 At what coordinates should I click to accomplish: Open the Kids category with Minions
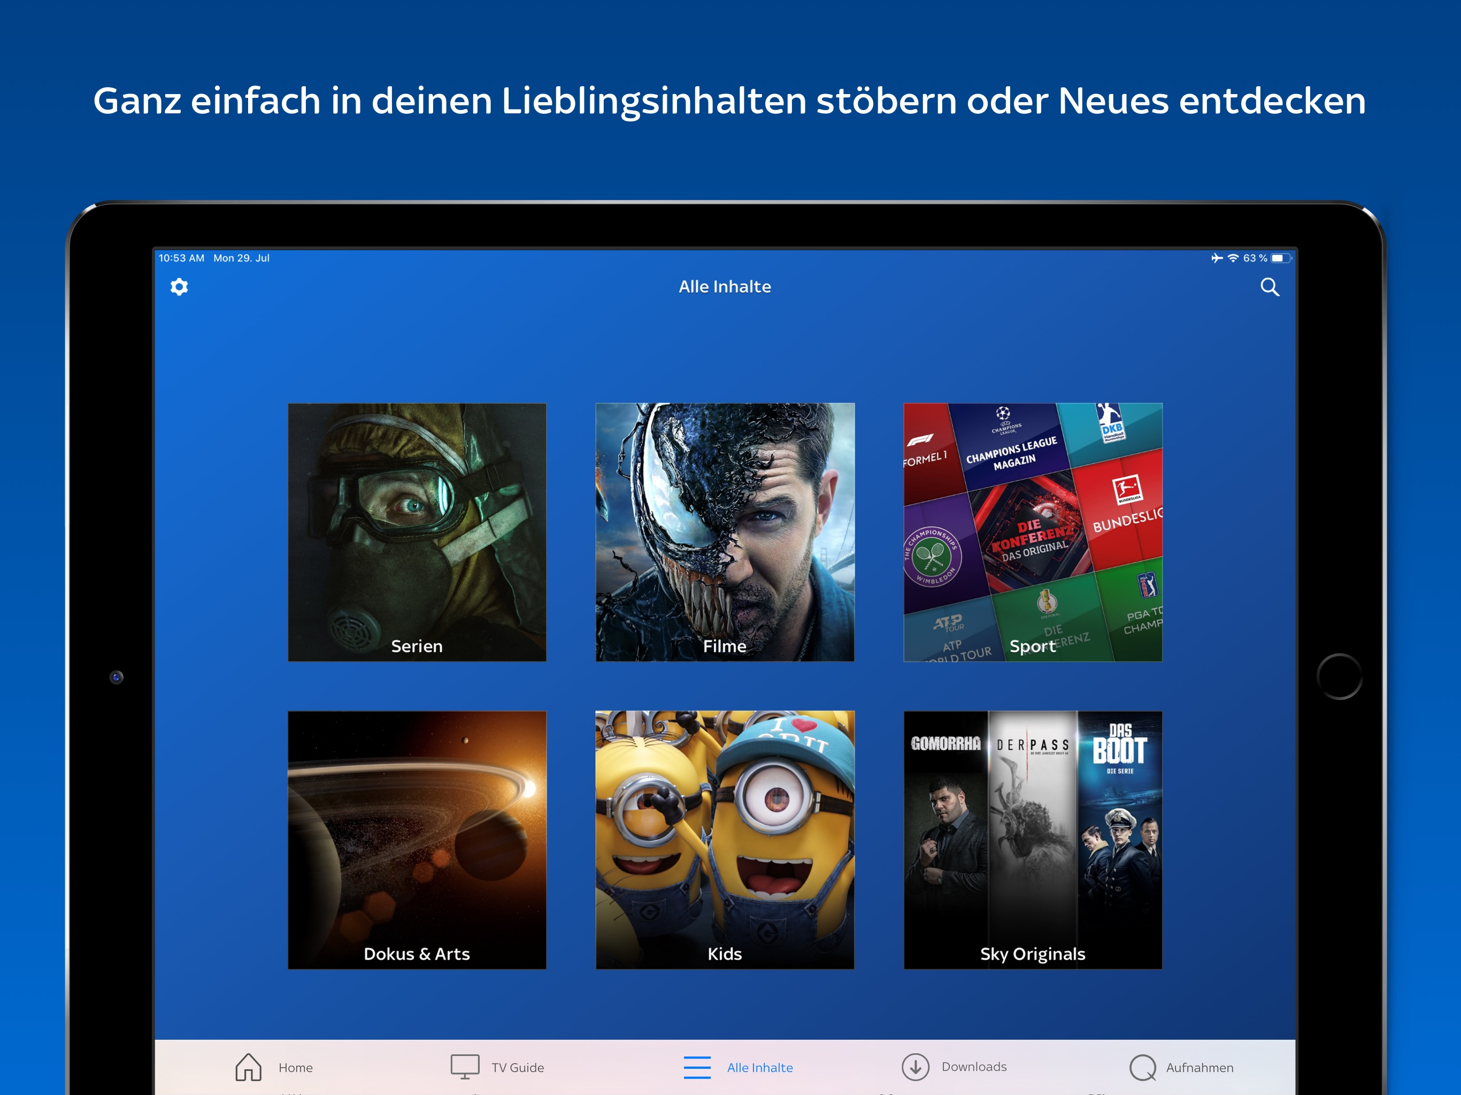click(x=725, y=839)
